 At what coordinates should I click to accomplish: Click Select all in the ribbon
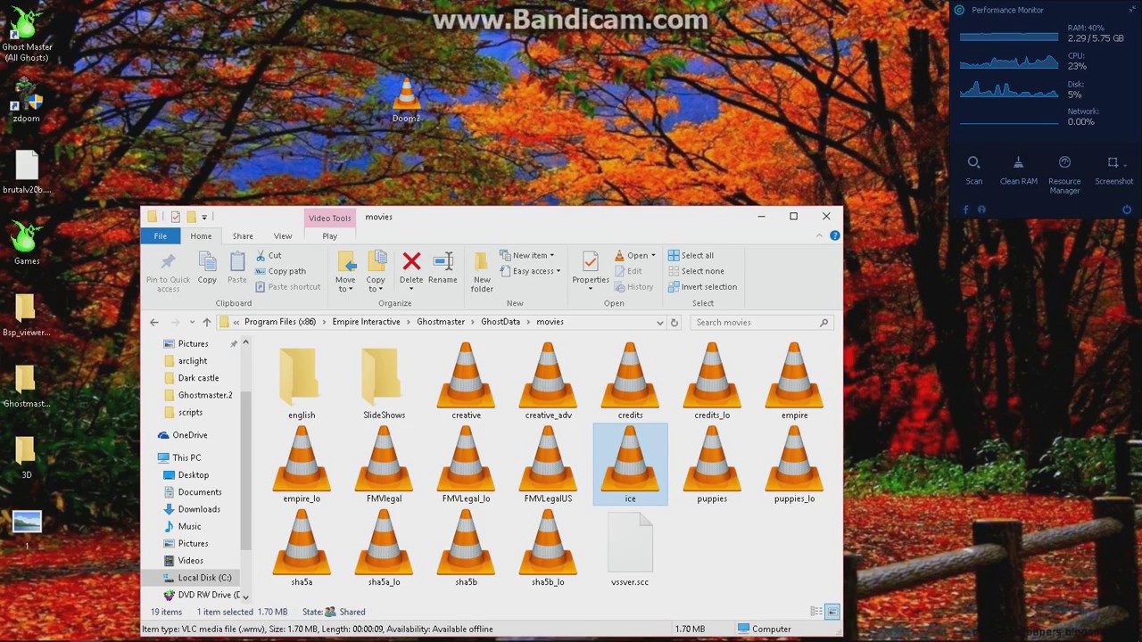click(x=691, y=255)
